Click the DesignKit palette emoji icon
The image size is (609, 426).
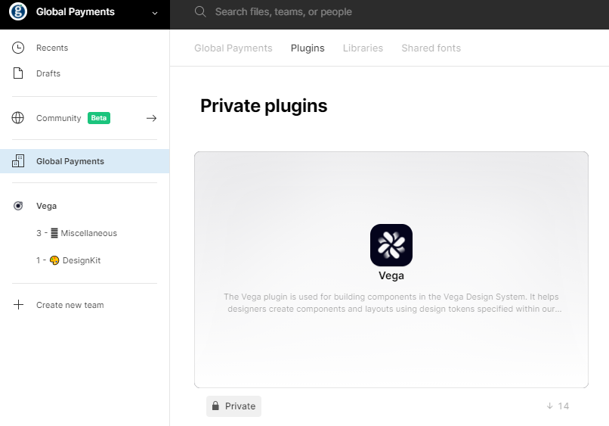(x=54, y=260)
